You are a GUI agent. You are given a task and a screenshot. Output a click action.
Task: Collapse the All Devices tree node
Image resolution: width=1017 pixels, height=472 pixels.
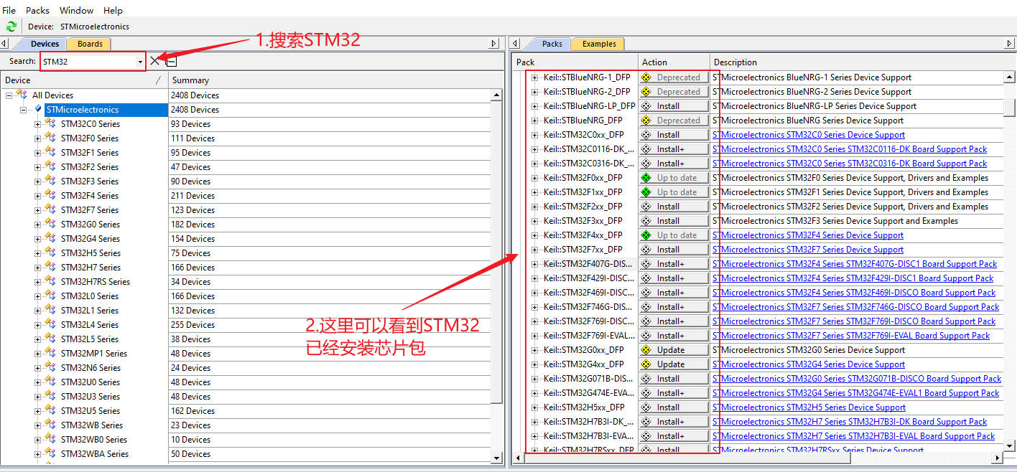click(9, 95)
